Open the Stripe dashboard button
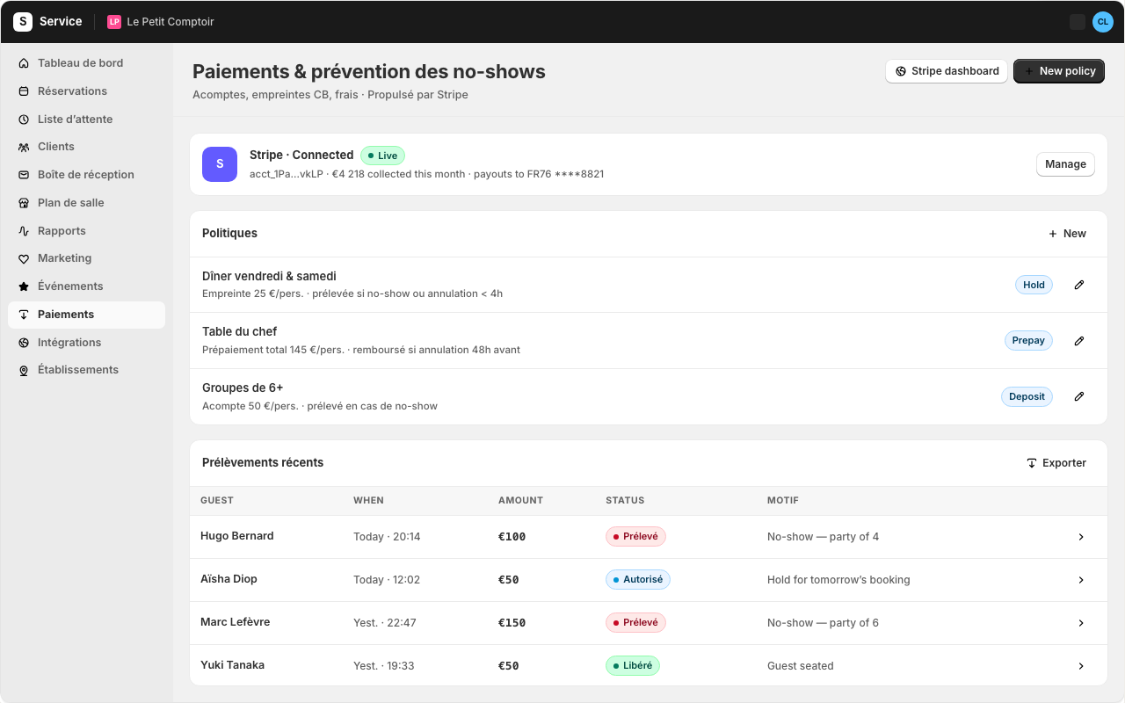1125x703 pixels. pyautogui.click(x=947, y=71)
